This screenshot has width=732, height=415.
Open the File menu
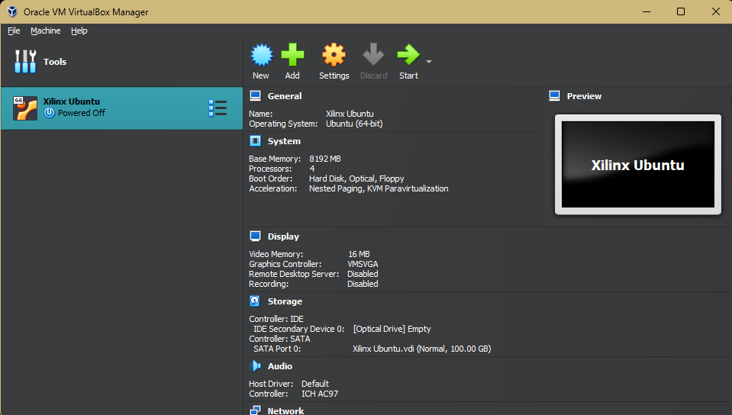click(x=14, y=31)
